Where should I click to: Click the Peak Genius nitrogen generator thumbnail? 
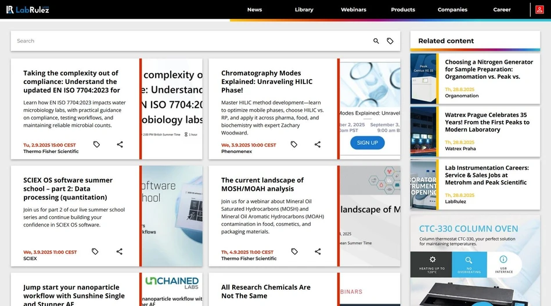coord(423,78)
